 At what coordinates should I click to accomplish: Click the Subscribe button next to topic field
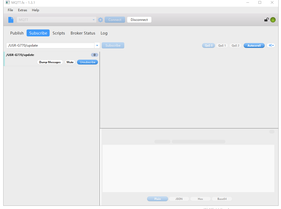(x=113, y=45)
